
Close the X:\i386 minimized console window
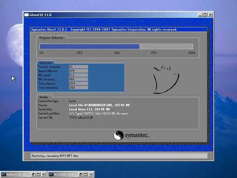tap(91, 174)
